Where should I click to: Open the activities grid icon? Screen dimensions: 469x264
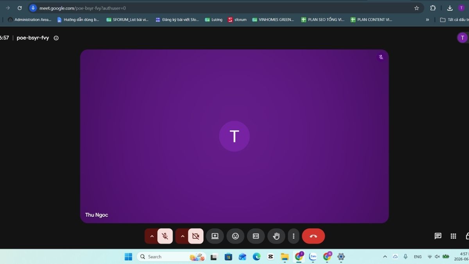[453, 236]
